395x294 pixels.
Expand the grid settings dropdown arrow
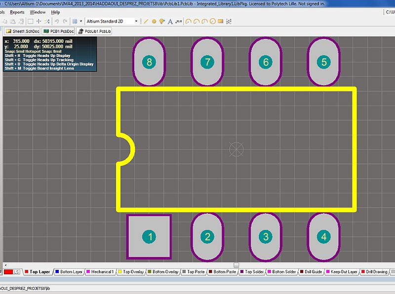[x=80, y=21]
